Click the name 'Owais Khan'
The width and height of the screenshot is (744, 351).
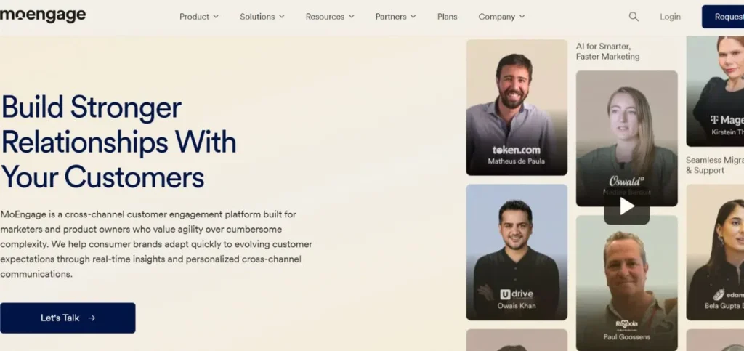[517, 306]
